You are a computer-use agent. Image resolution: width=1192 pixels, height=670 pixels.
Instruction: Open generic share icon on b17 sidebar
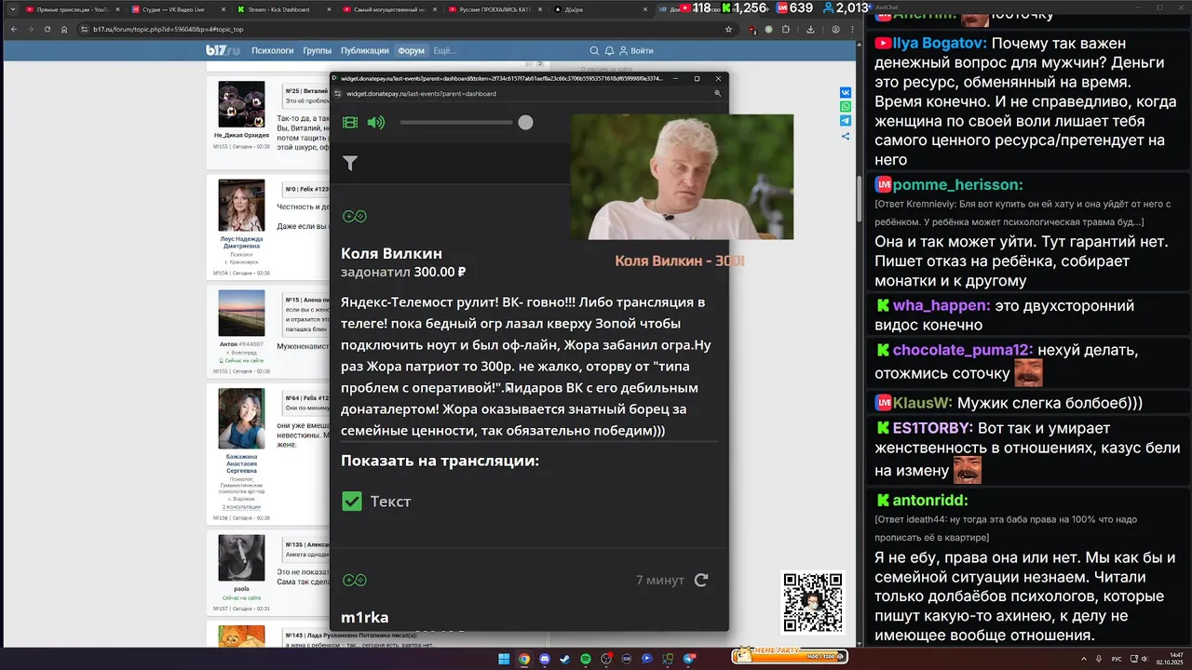[846, 136]
